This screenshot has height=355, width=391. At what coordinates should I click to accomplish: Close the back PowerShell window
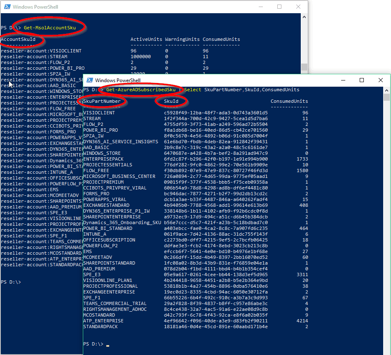point(298,7)
